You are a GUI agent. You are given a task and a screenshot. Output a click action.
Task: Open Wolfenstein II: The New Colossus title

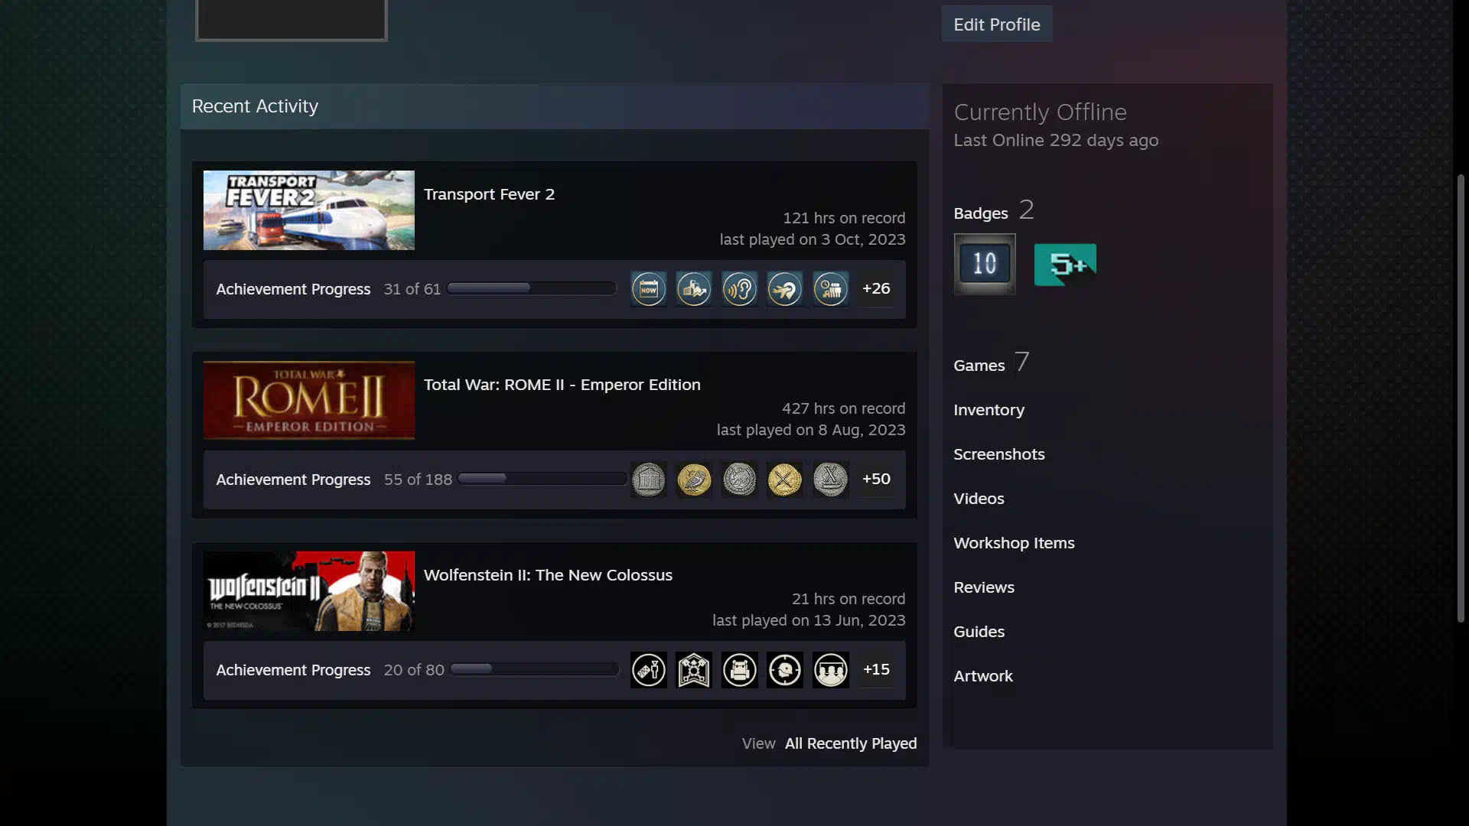548,575
